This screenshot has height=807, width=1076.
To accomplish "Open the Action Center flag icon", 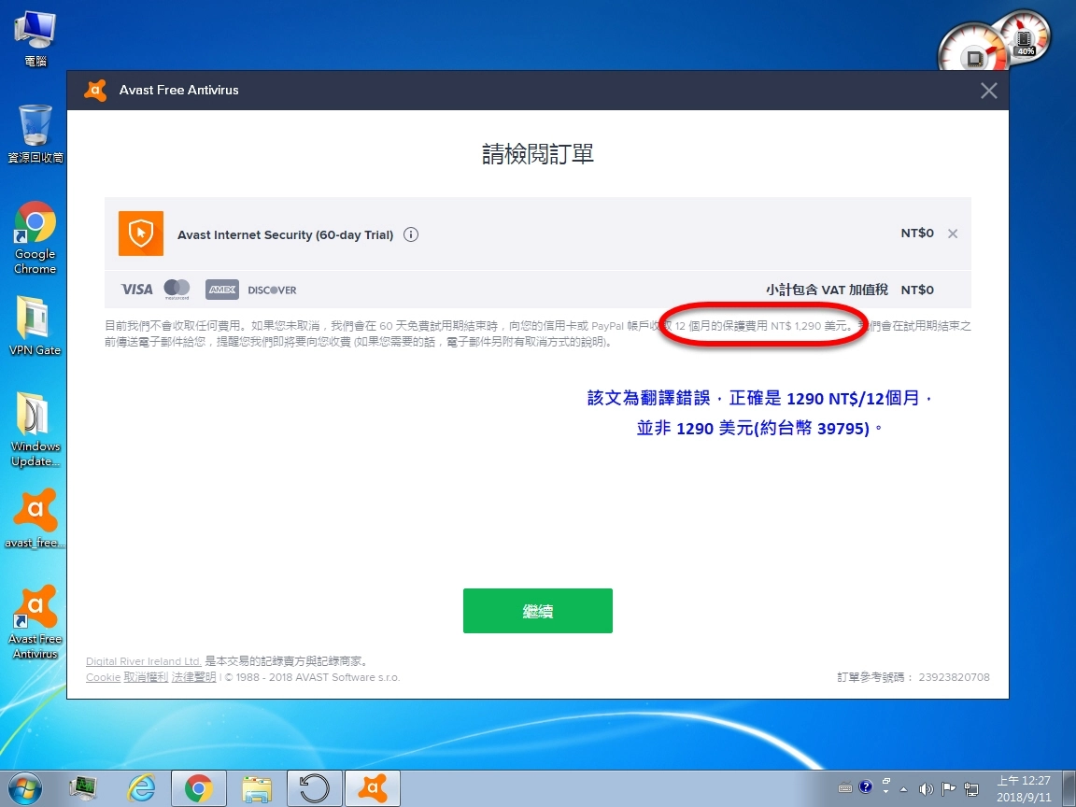I will 948,788.
